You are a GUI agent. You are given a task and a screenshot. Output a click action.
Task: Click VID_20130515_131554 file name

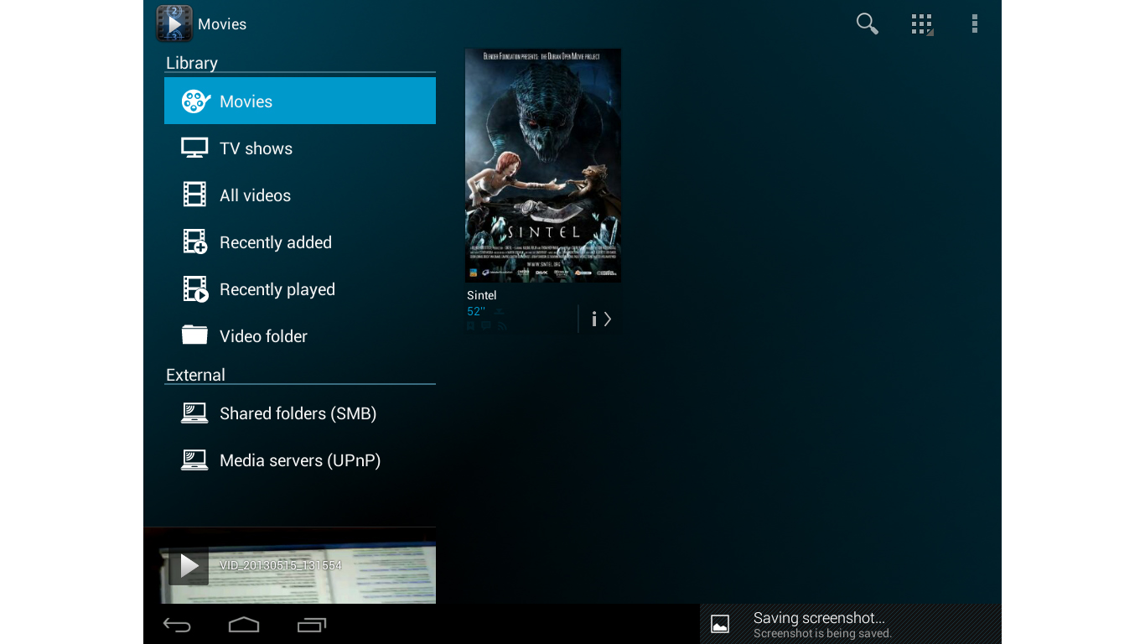point(281,565)
